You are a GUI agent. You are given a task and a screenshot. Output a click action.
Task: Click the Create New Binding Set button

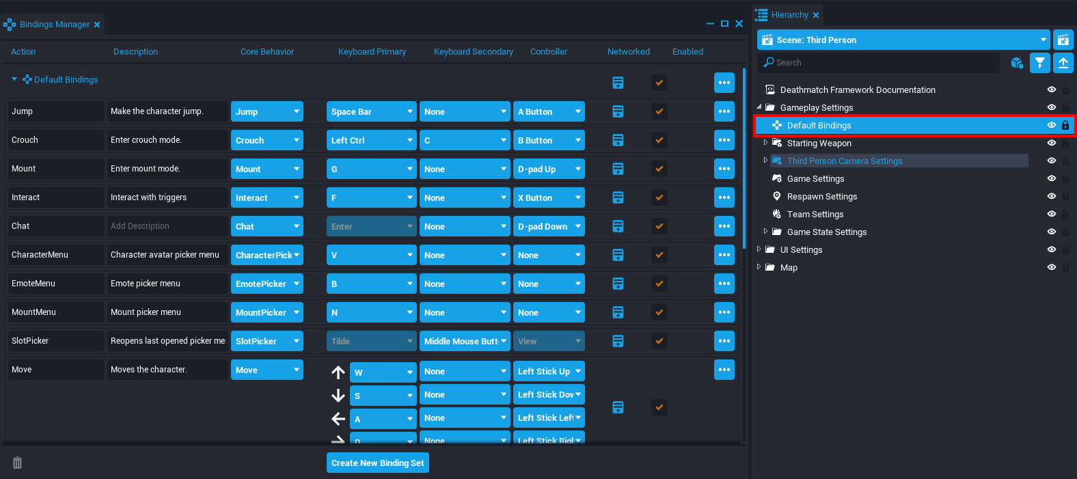378,463
